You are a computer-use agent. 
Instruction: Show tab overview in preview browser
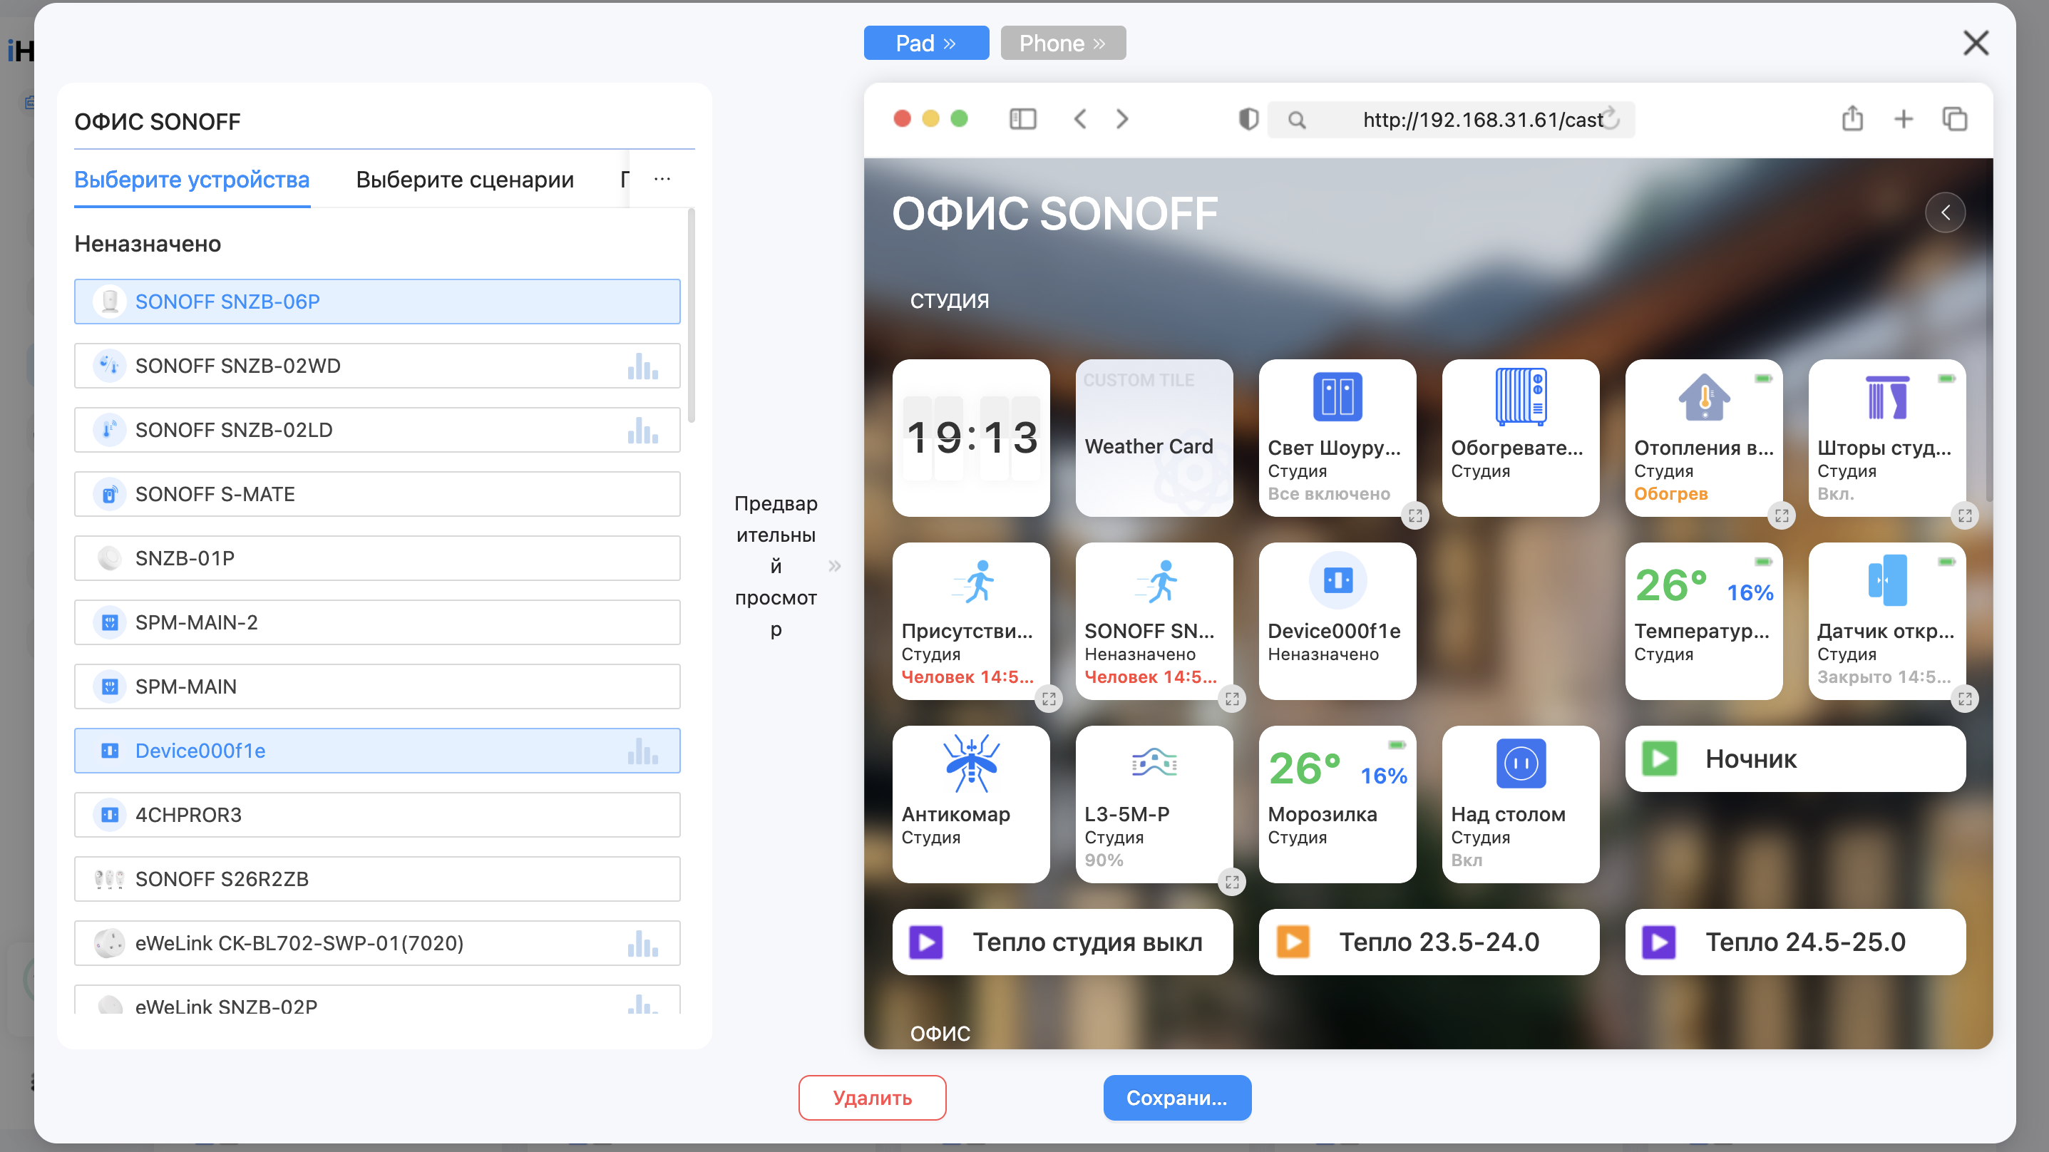coord(1955,119)
